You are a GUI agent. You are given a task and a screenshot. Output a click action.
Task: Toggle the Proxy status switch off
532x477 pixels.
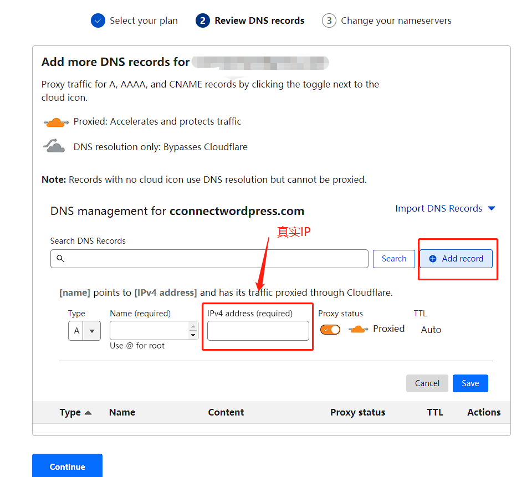330,330
